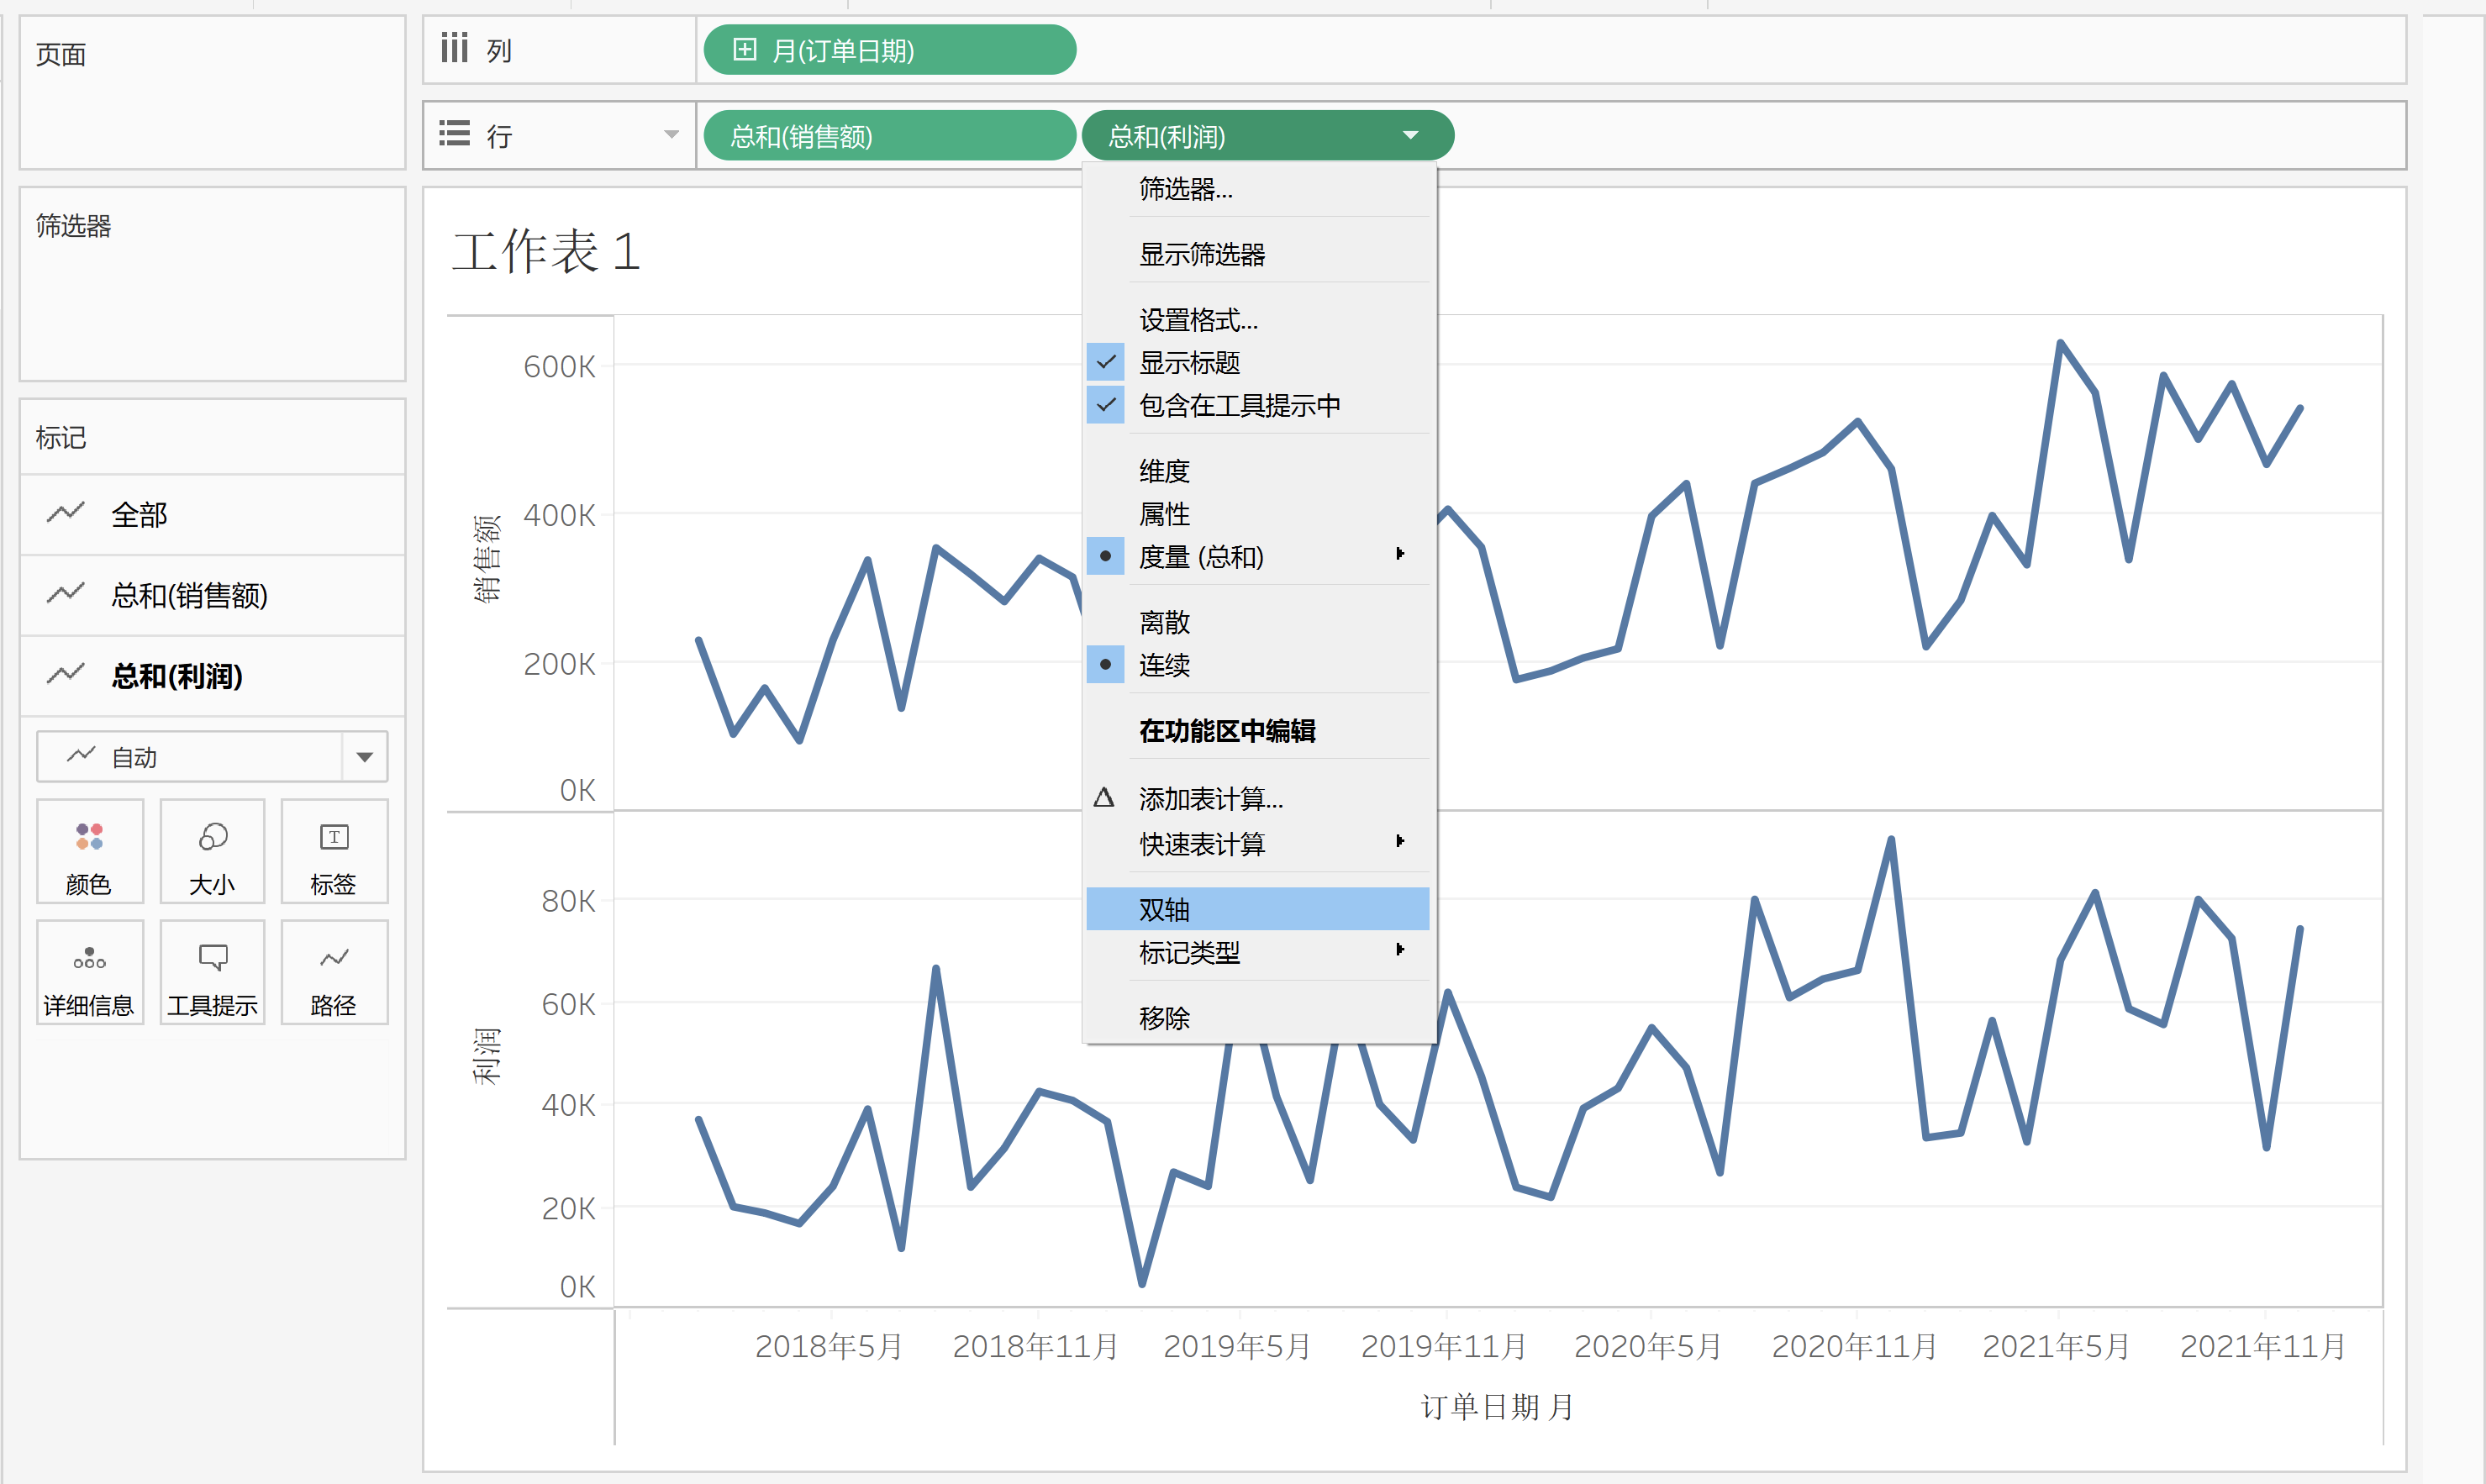
Task: Open the Label (标签) marks card
Action: (334, 852)
